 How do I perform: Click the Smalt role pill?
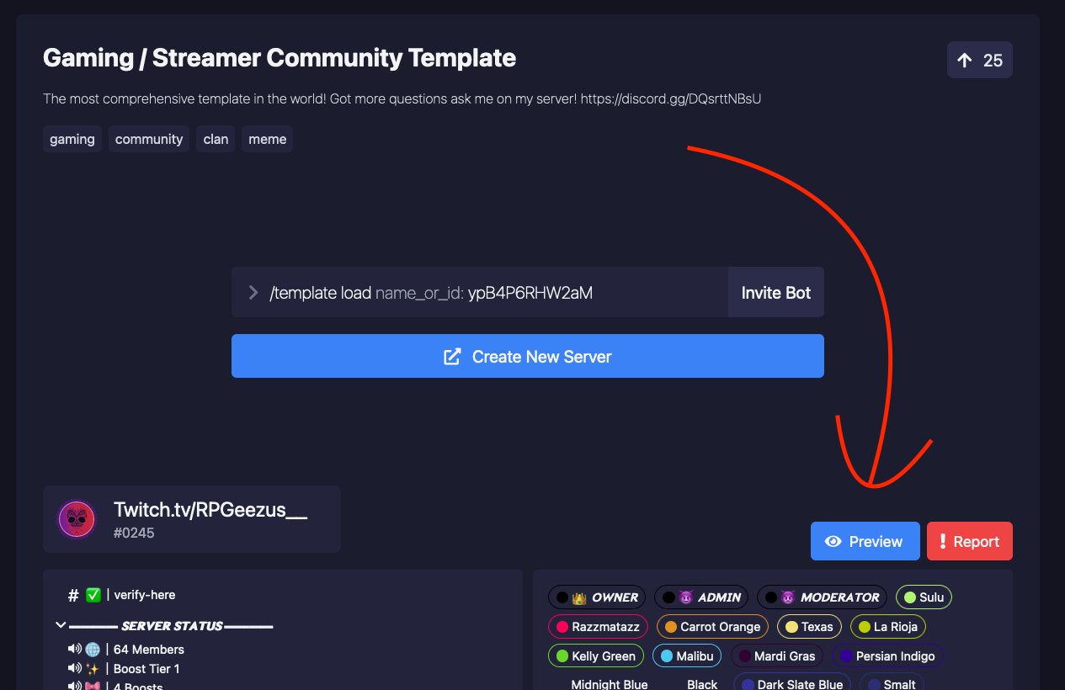coord(892,682)
